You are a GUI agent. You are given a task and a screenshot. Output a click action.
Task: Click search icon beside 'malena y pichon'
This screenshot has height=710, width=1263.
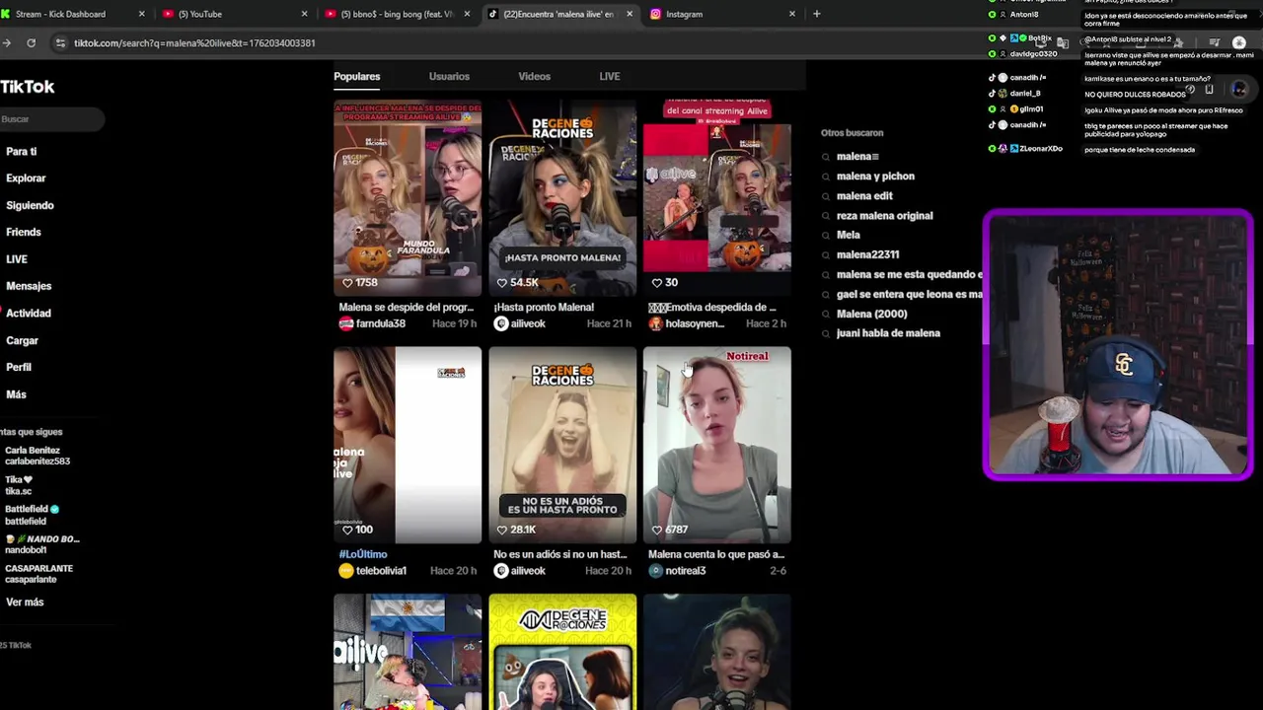pos(826,177)
